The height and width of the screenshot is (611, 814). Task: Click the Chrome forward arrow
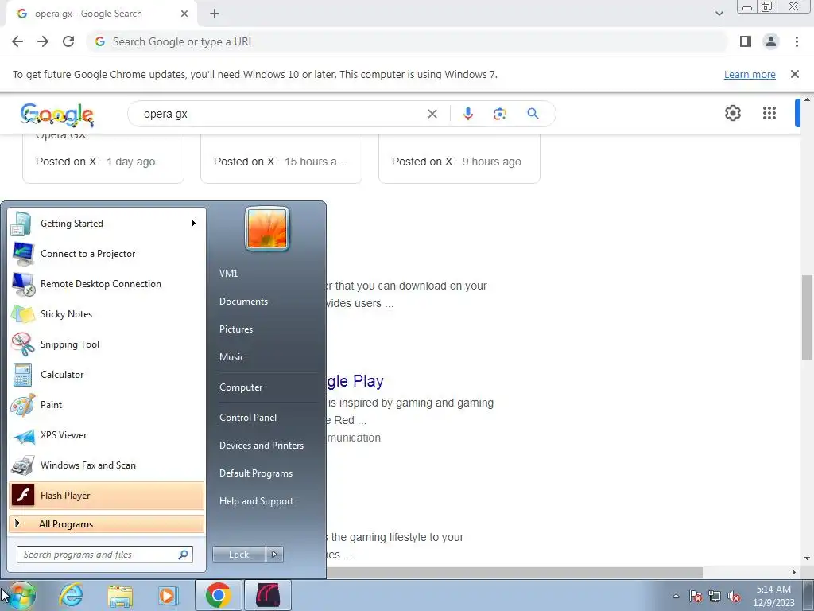pyautogui.click(x=43, y=41)
